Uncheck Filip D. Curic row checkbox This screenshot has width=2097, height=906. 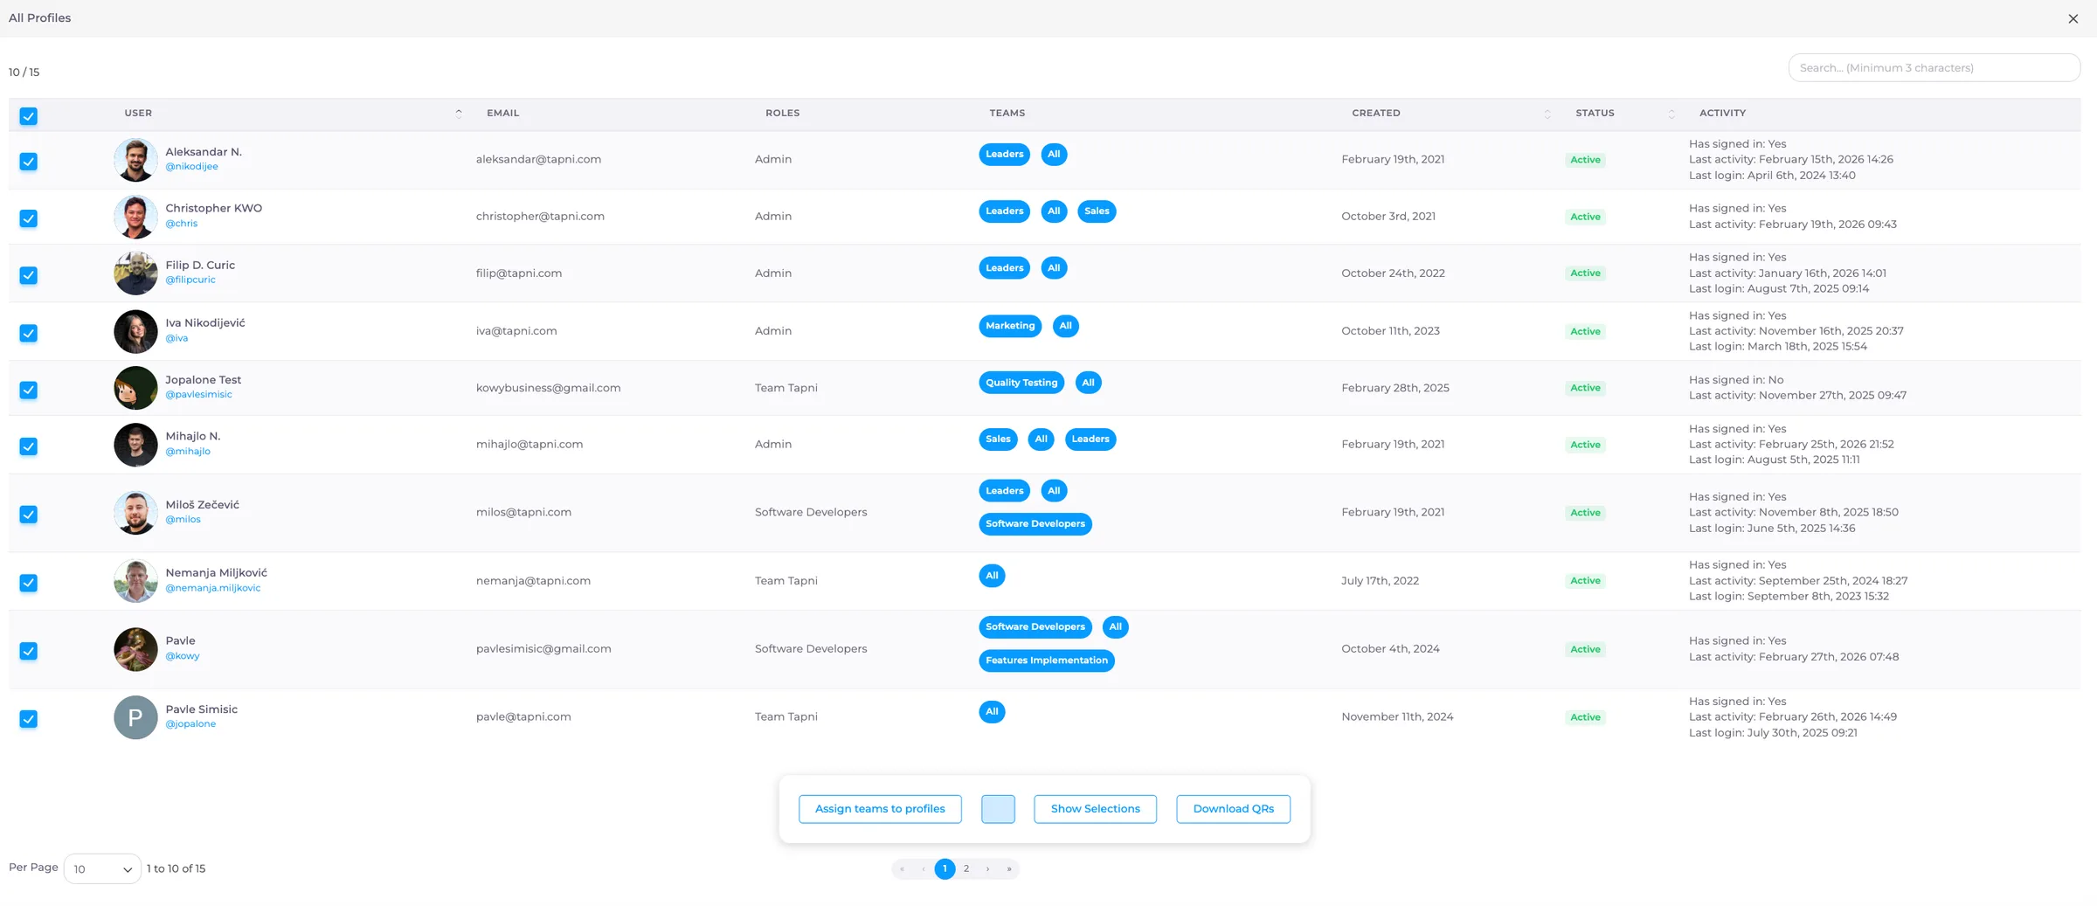pos(29,275)
